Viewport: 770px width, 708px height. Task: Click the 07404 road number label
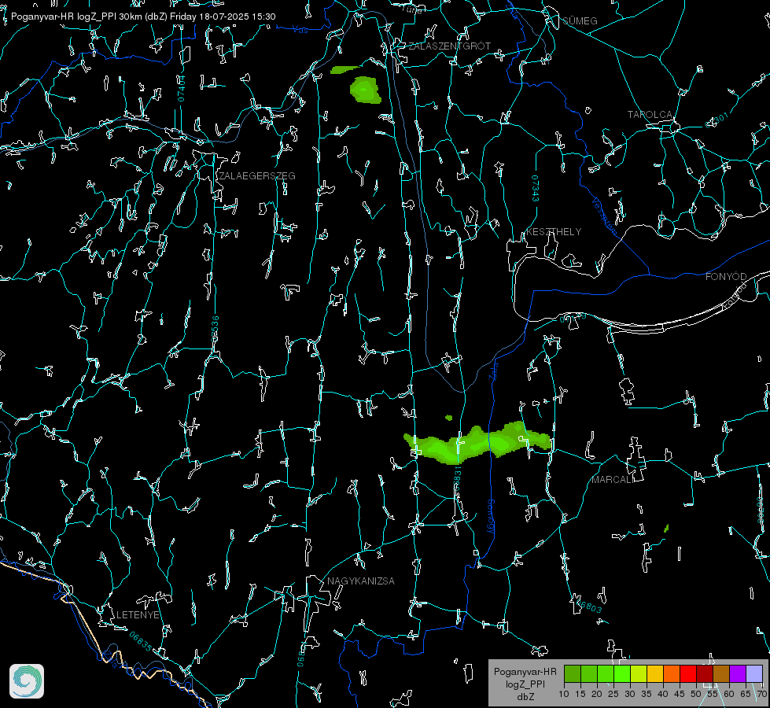pyautogui.click(x=181, y=88)
